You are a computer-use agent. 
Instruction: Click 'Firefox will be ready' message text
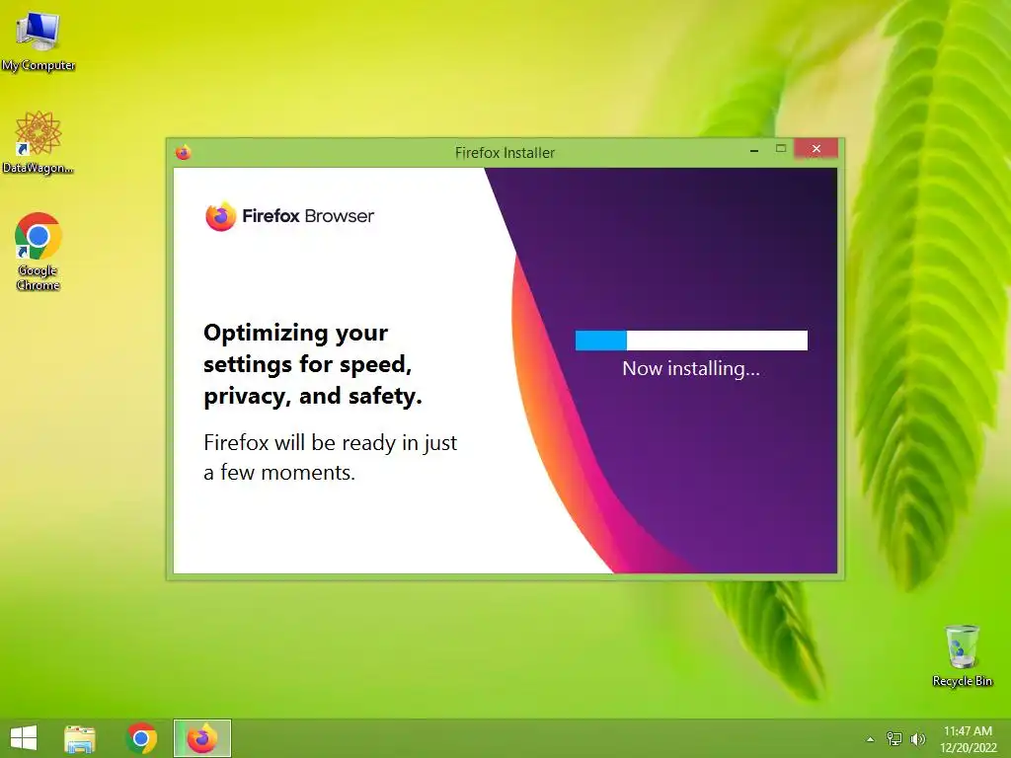click(x=330, y=457)
